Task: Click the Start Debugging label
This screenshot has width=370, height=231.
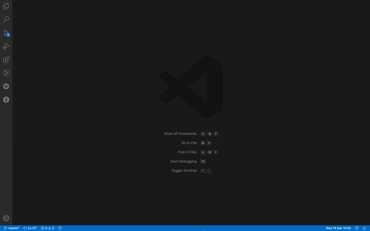Action: click(183, 161)
